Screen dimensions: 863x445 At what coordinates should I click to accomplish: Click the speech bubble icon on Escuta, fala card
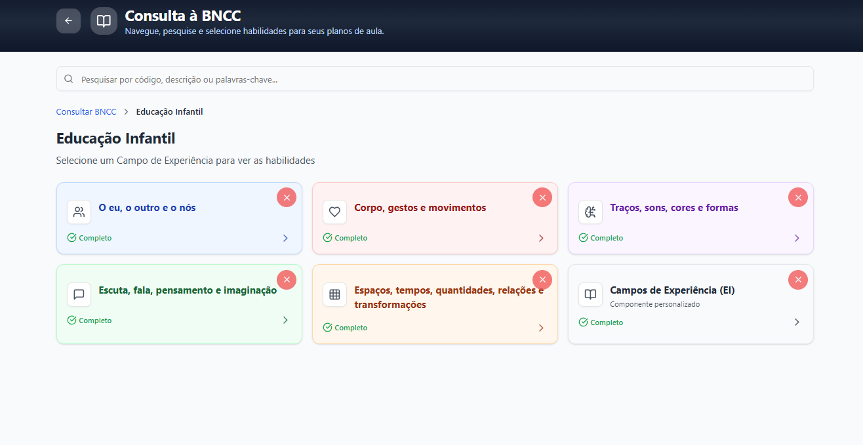tap(79, 294)
